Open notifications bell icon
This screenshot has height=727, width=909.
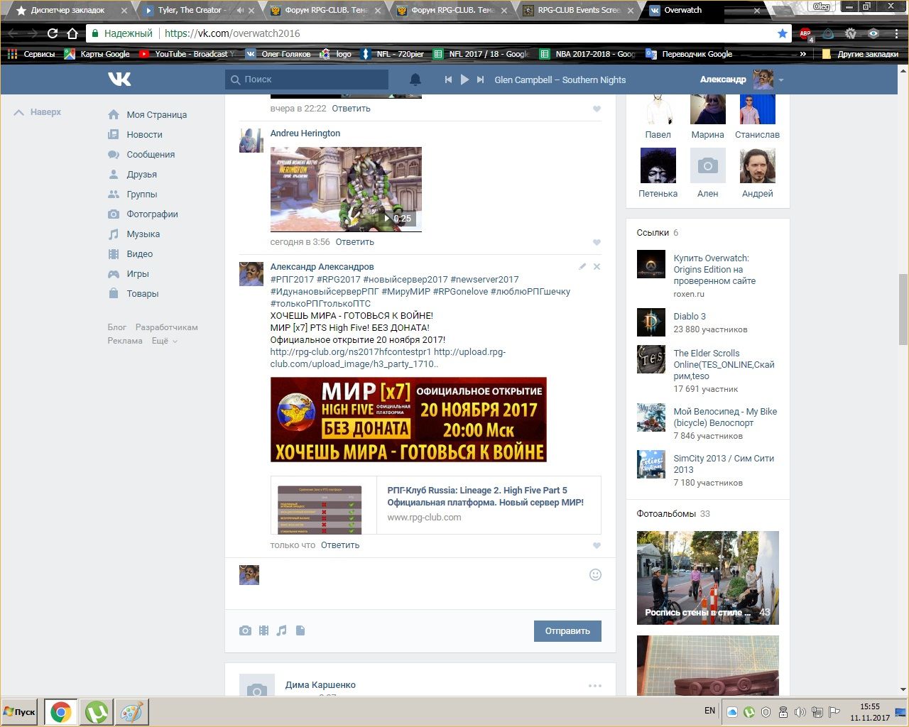415,80
